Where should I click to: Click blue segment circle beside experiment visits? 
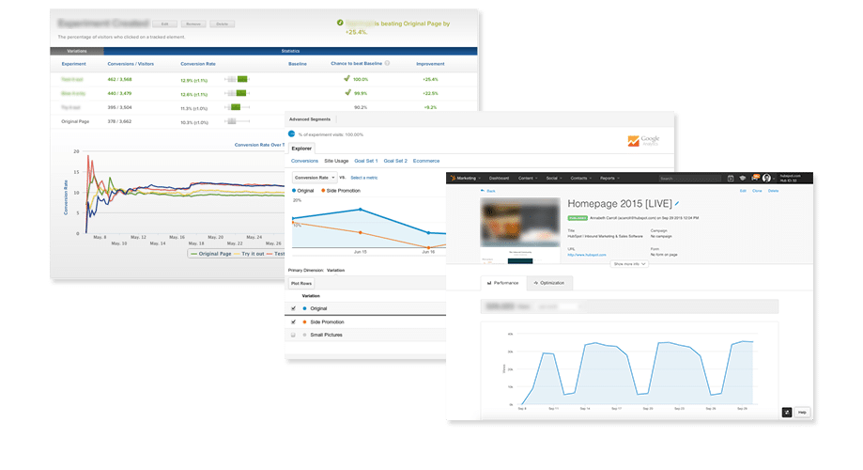(x=292, y=133)
